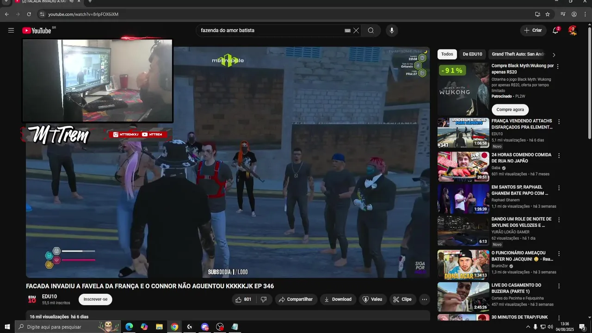
Task: Open the account avatar menu
Action: tap(573, 31)
